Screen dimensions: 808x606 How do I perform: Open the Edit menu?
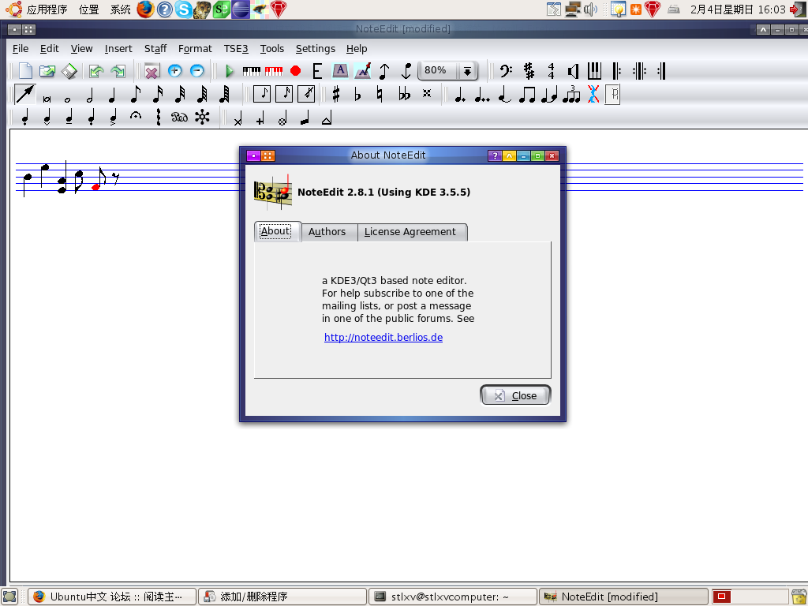click(x=50, y=48)
